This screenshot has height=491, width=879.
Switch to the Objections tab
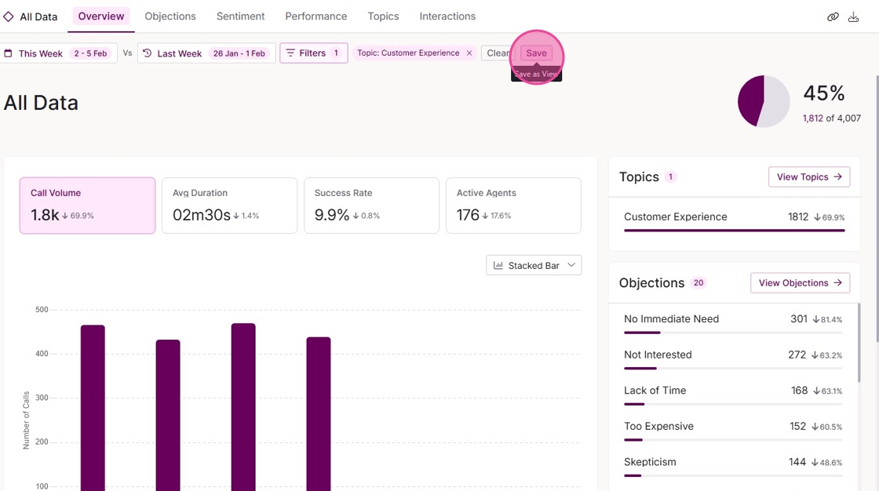[170, 16]
